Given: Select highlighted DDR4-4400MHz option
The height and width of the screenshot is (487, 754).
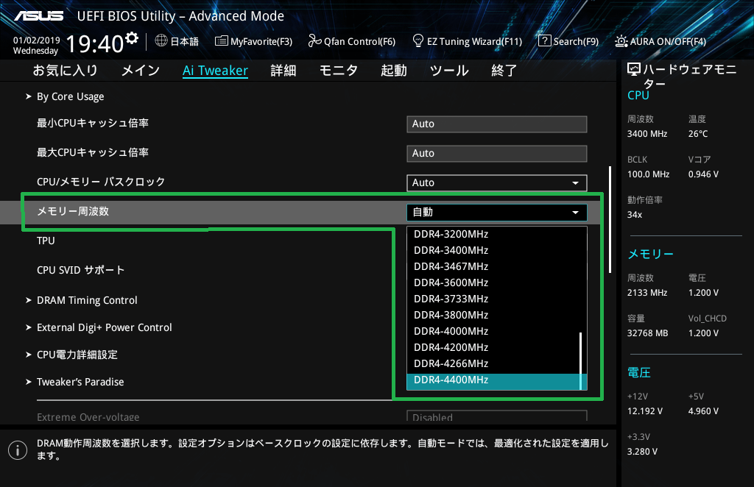Looking at the screenshot, I should (493, 380).
